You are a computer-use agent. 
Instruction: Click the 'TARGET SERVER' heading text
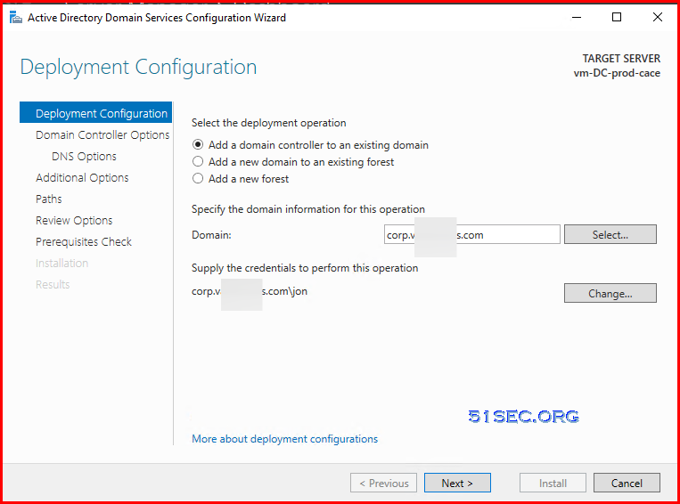pos(621,59)
